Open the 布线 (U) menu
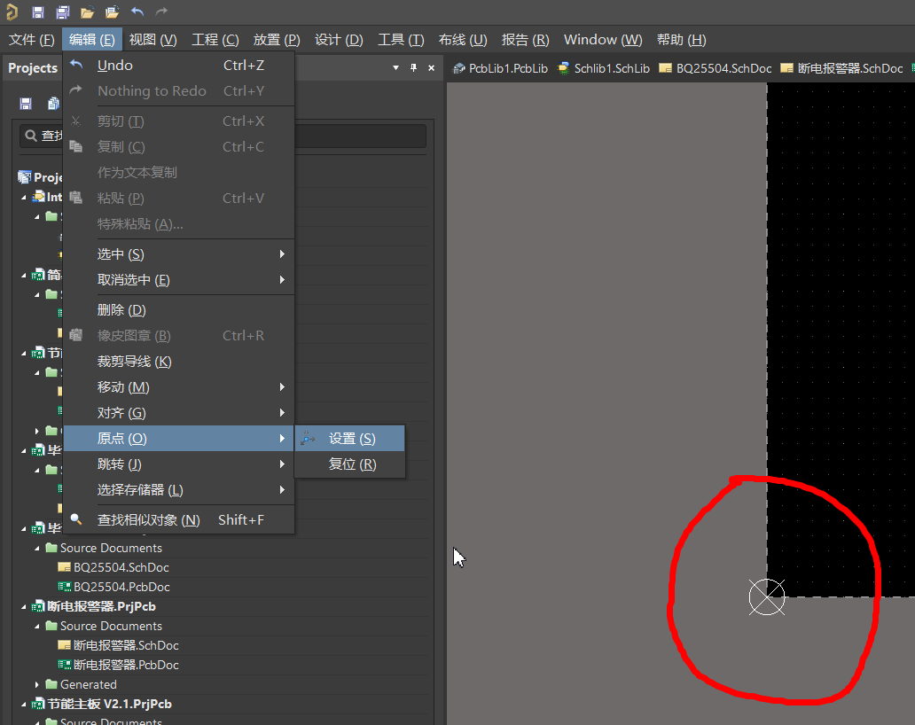 point(463,40)
